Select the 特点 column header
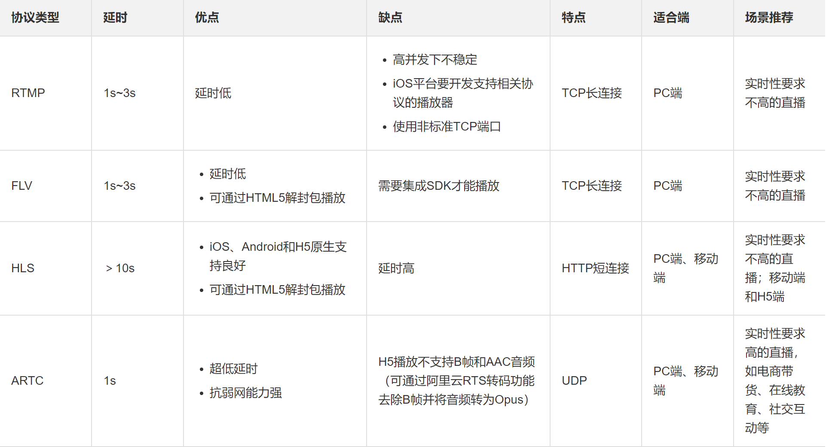 coord(573,18)
